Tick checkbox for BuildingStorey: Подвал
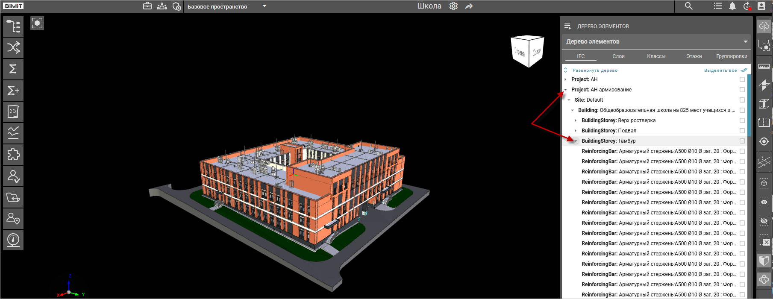 [742, 131]
